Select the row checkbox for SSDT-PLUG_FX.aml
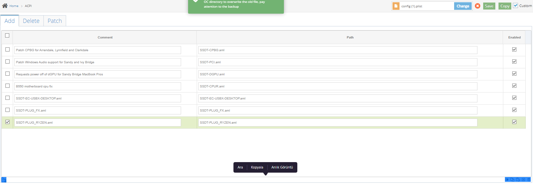 7,110
